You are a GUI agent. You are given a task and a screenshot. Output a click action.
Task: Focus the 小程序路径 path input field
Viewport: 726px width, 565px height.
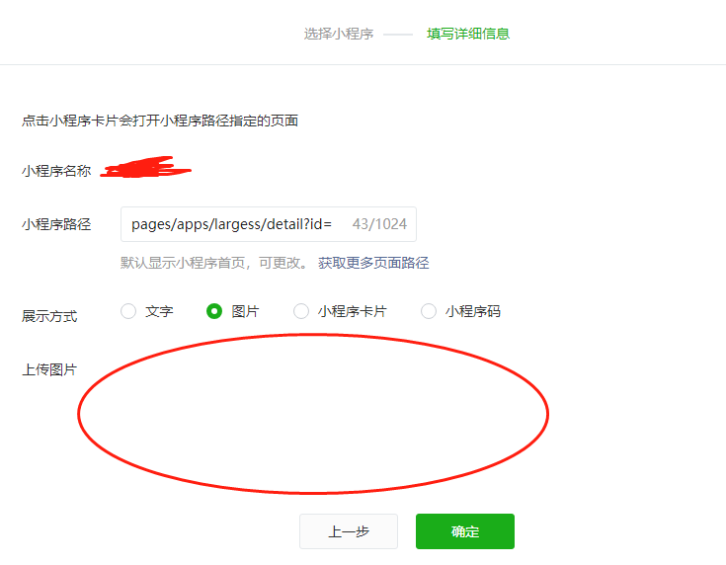pyautogui.click(x=269, y=224)
